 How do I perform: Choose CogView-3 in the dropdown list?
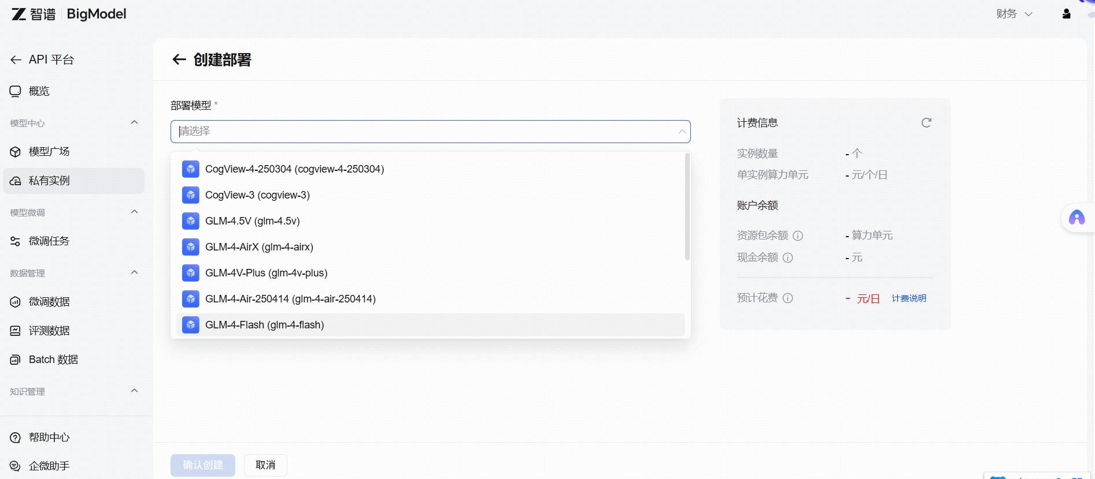point(257,195)
